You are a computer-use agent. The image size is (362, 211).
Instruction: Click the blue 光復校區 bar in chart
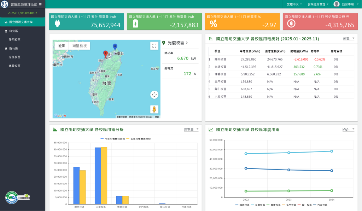pos(98,176)
